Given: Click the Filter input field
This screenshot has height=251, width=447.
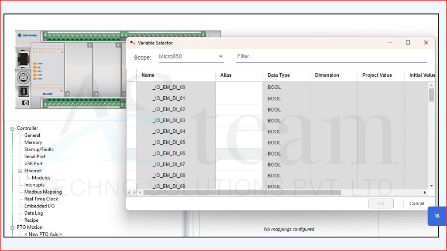Looking at the screenshot, I should click(x=331, y=56).
